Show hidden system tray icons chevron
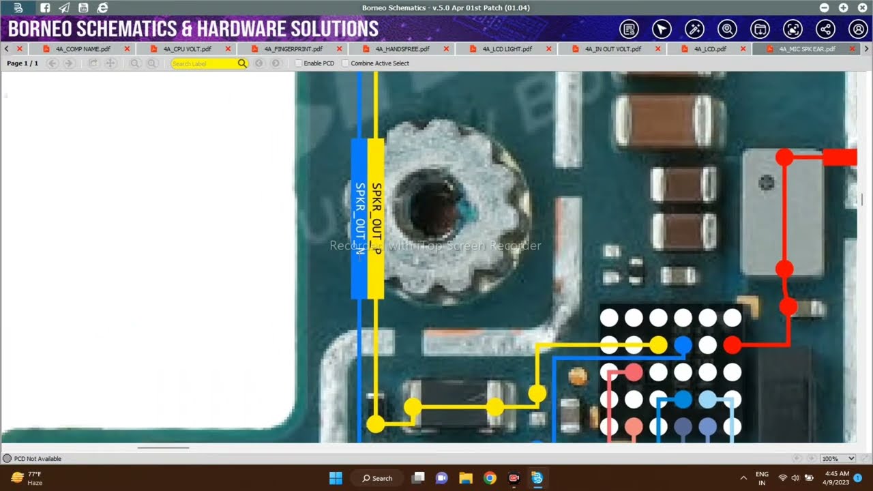Viewport: 873px width, 491px height. pyautogui.click(x=743, y=478)
